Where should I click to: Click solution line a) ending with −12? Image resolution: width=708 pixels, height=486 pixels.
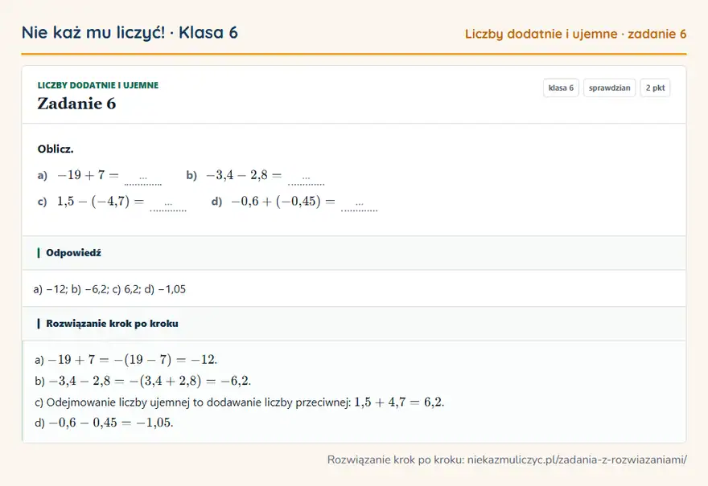click(126, 360)
